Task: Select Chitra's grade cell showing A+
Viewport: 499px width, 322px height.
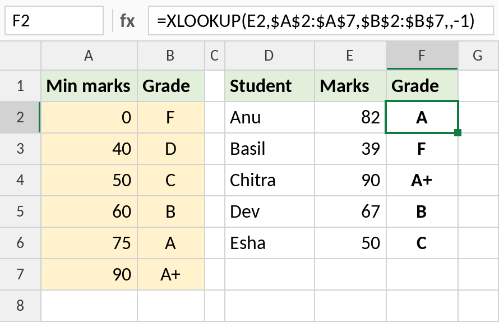Action: click(x=422, y=180)
